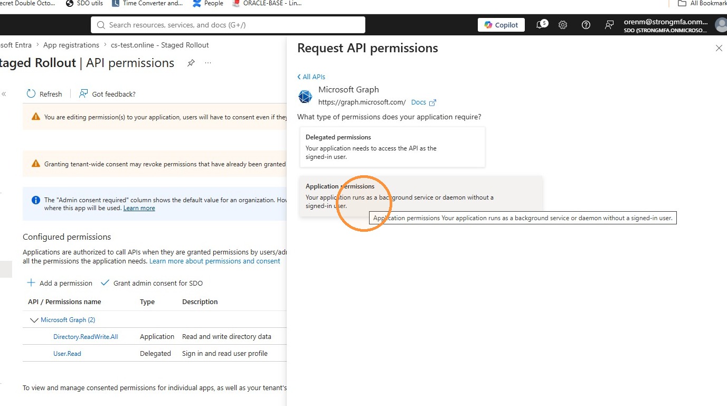
Task: Go to cs-test.online - Staged Rollout breadcrumb
Action: click(x=160, y=45)
